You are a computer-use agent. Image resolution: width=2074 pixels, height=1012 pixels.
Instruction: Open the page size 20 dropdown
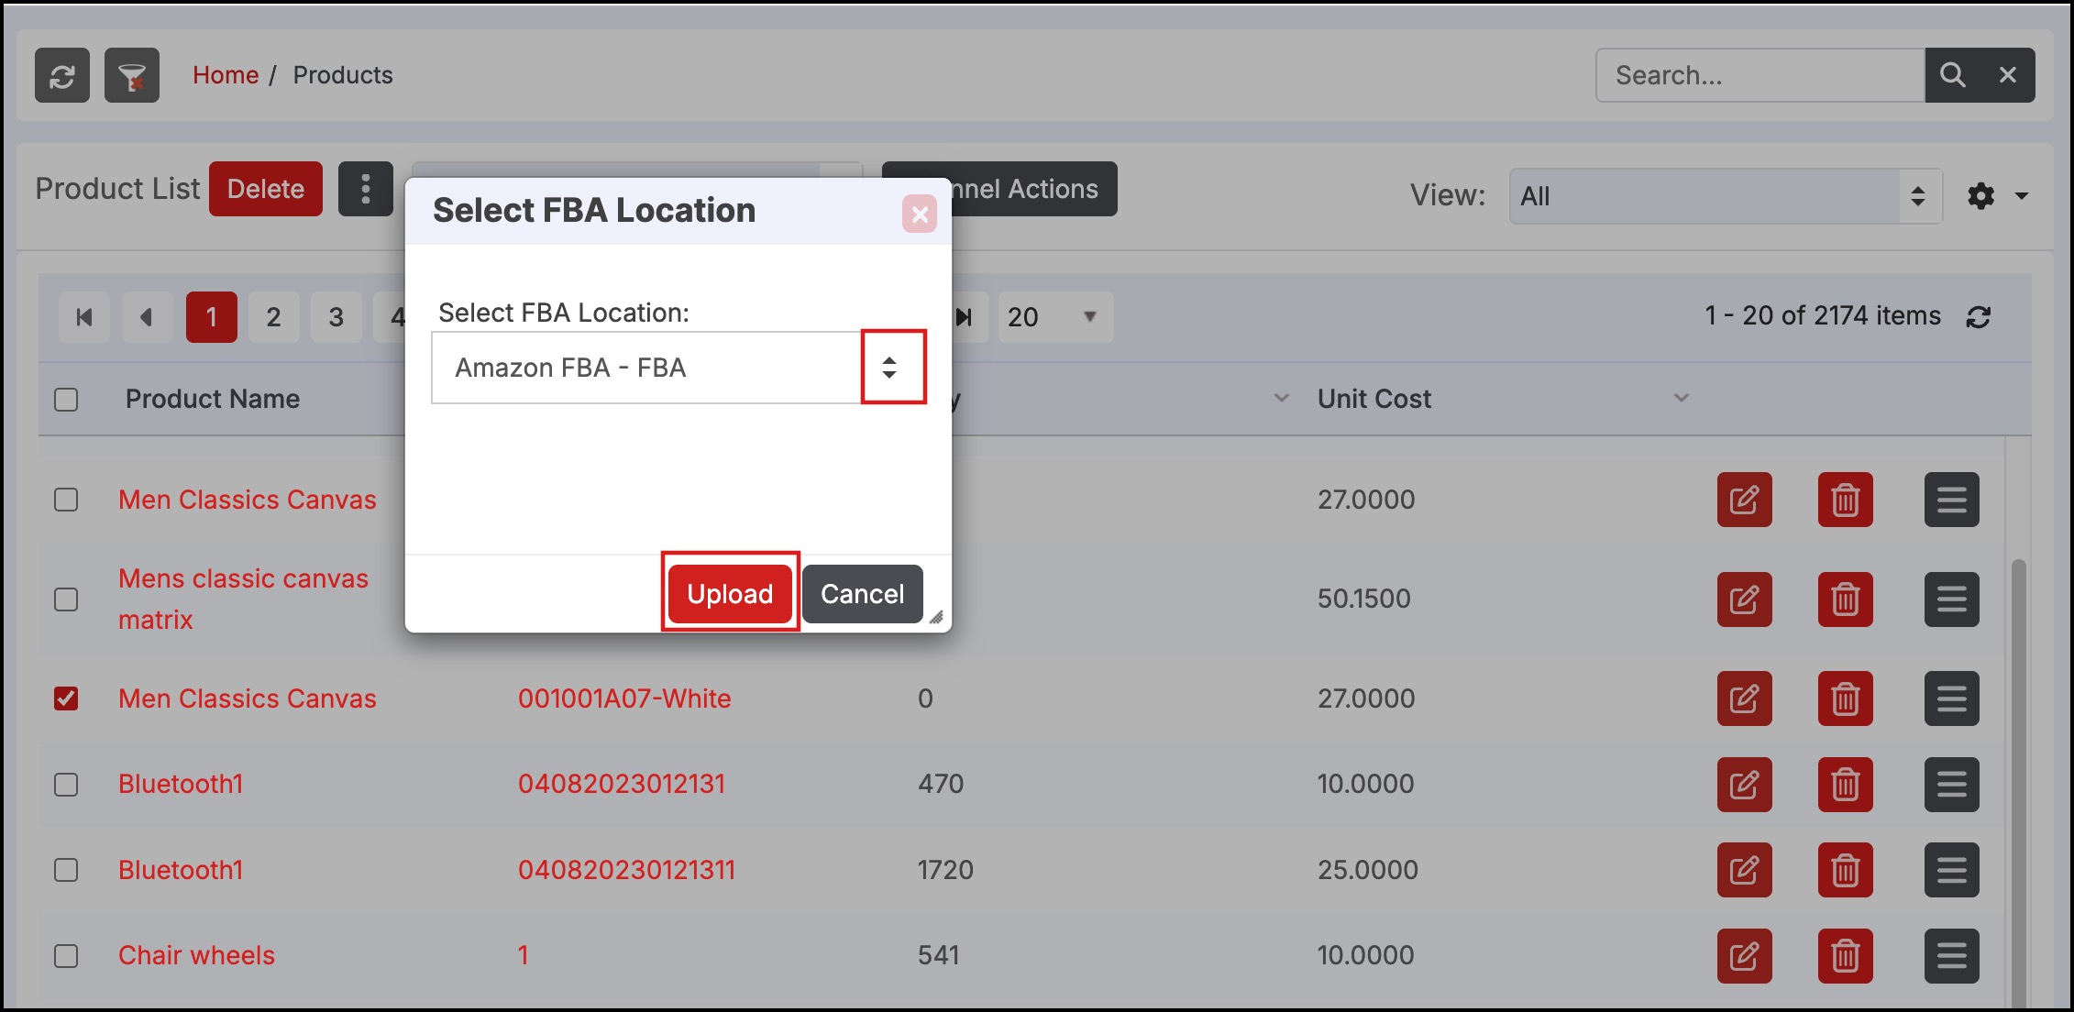[x=1054, y=317]
